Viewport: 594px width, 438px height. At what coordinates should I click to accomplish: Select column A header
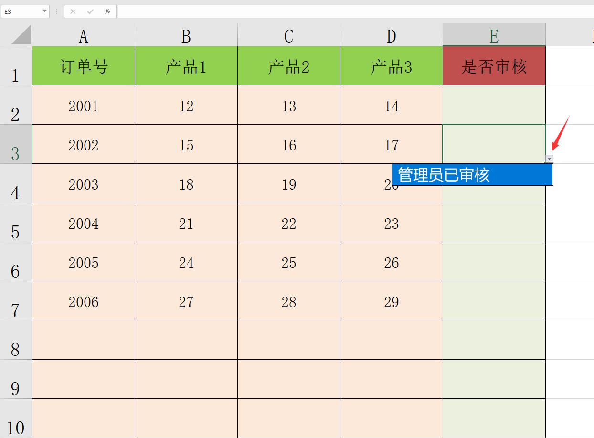pyautogui.click(x=83, y=34)
